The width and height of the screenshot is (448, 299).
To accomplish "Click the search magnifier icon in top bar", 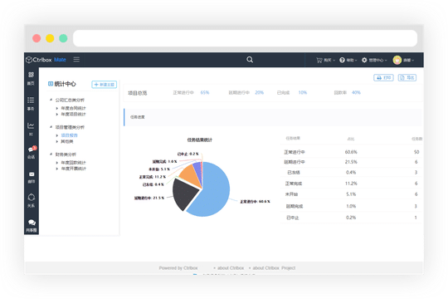I will point(250,60).
